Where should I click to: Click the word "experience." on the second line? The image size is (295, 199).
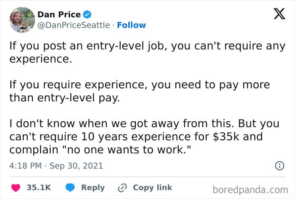click(x=40, y=59)
